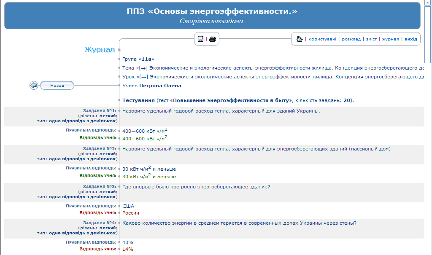
Task: Go to the home page via house icon
Action: coord(300,39)
